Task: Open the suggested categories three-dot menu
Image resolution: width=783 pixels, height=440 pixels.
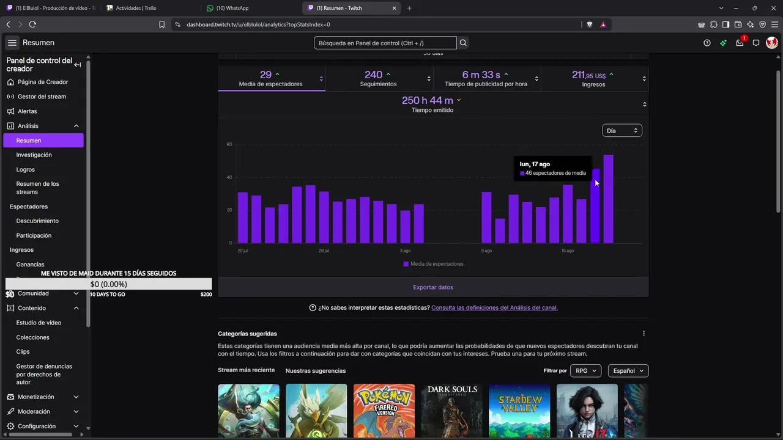Action: 644,334
